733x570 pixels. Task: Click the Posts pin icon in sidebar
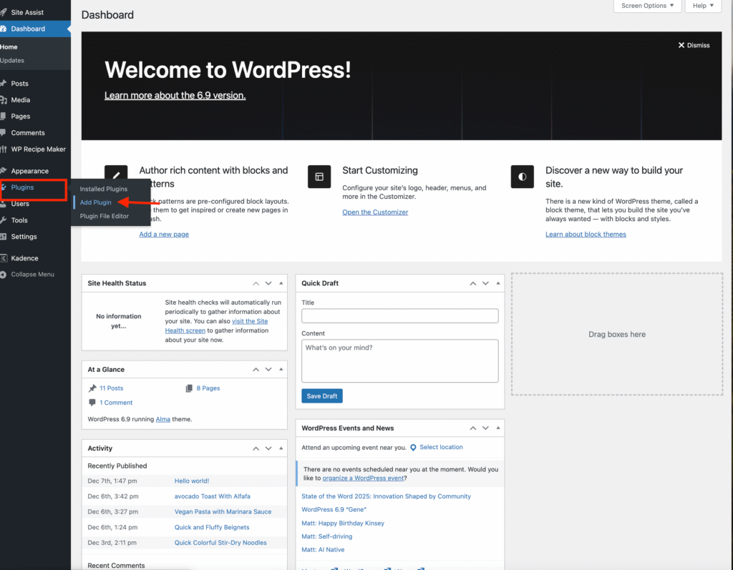pos(4,84)
